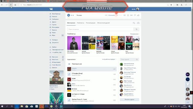The image size is (193, 109).
Task: Toggle repeat in the top player bar
Action: (128, 15)
